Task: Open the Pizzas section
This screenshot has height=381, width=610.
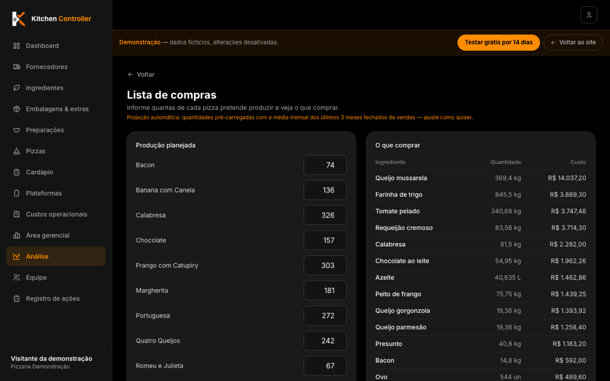Action: coord(56,151)
